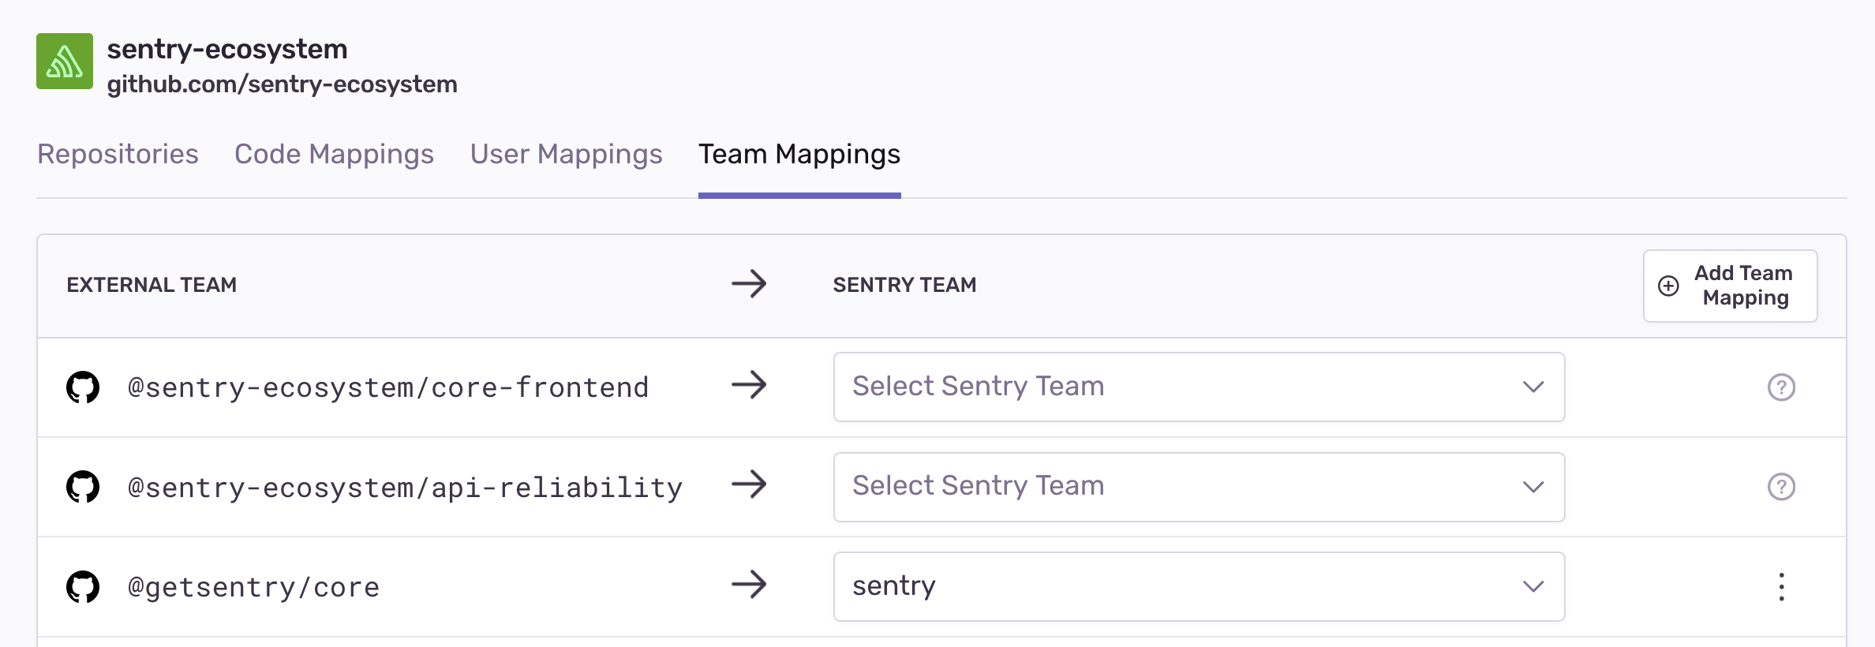Click the @getsentry/core team name
This screenshot has height=647, width=1875.
tap(253, 588)
